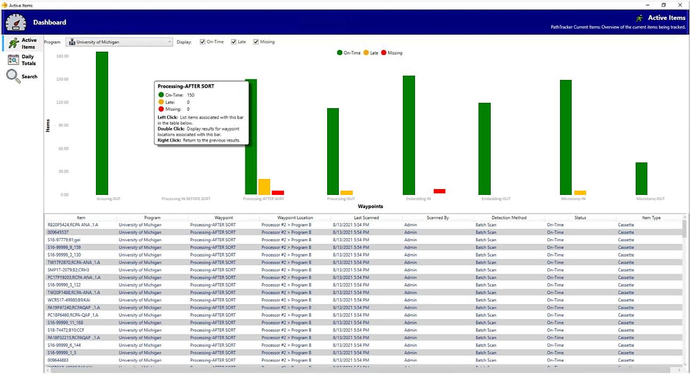Open Daily Totals sidebar icon

coord(13,60)
